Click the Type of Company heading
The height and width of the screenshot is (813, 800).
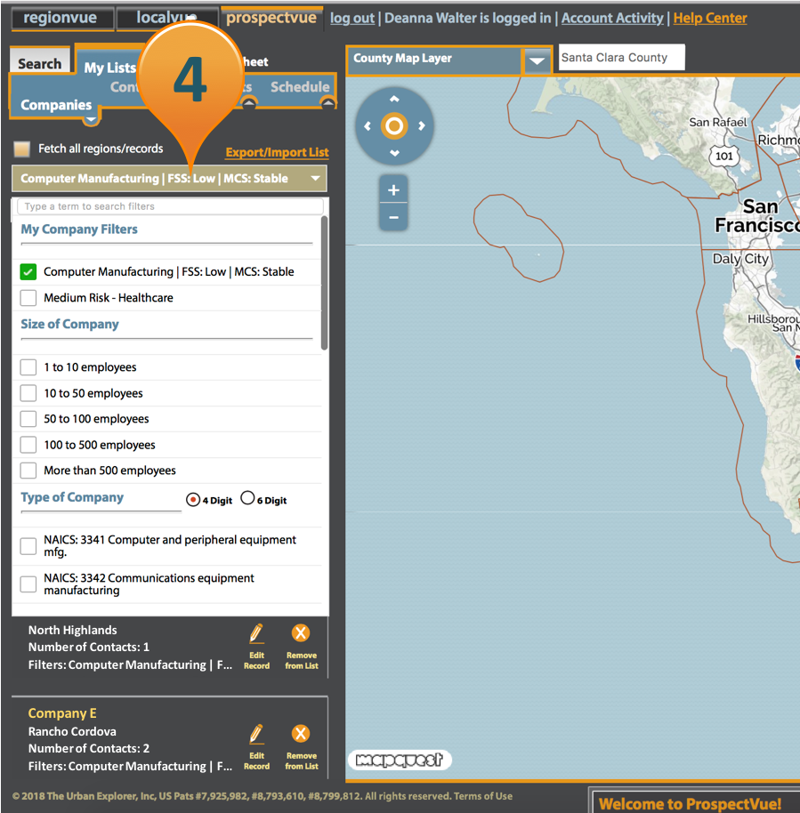(x=72, y=497)
